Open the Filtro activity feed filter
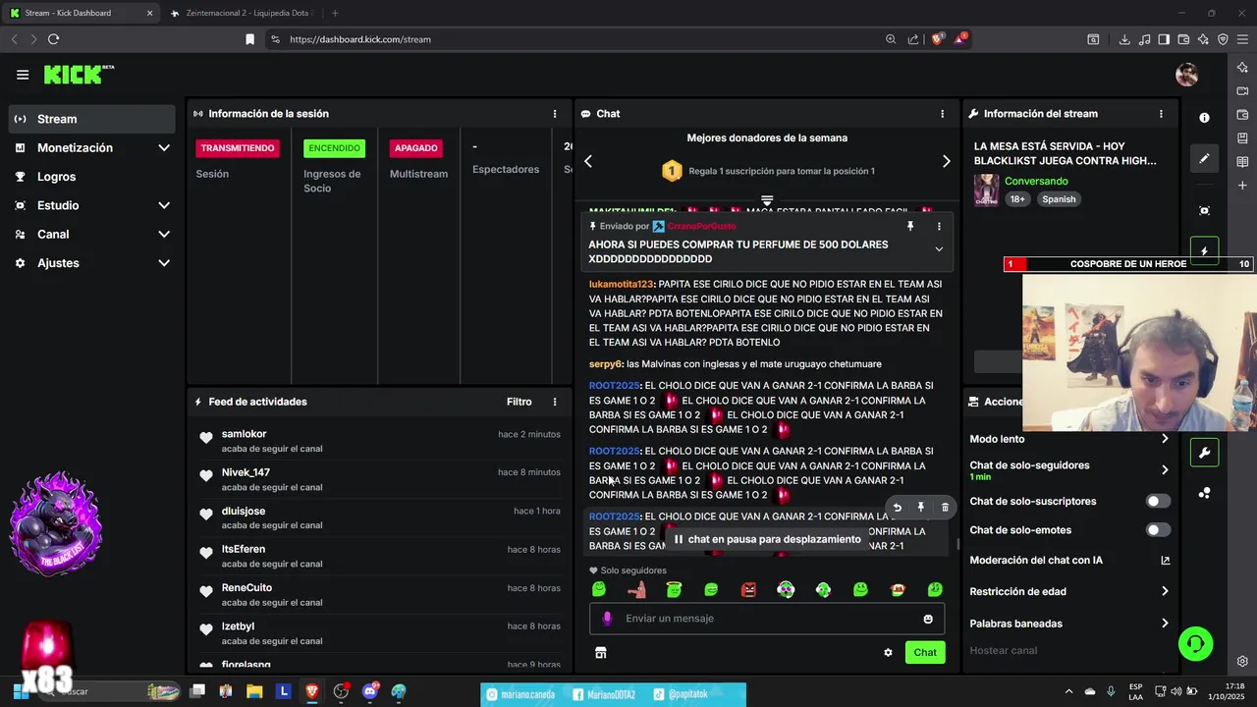Screen dimensions: 1257x707 point(519,402)
